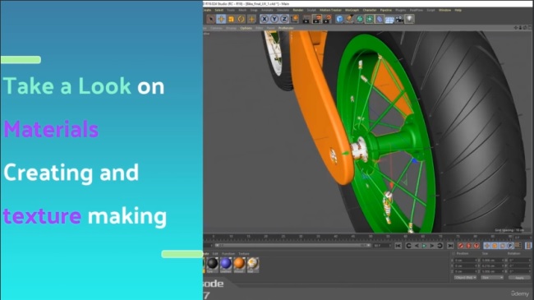Image resolution: width=534 pixels, height=300 pixels.
Task: Toggle the Y axis lock
Action: tap(274, 19)
